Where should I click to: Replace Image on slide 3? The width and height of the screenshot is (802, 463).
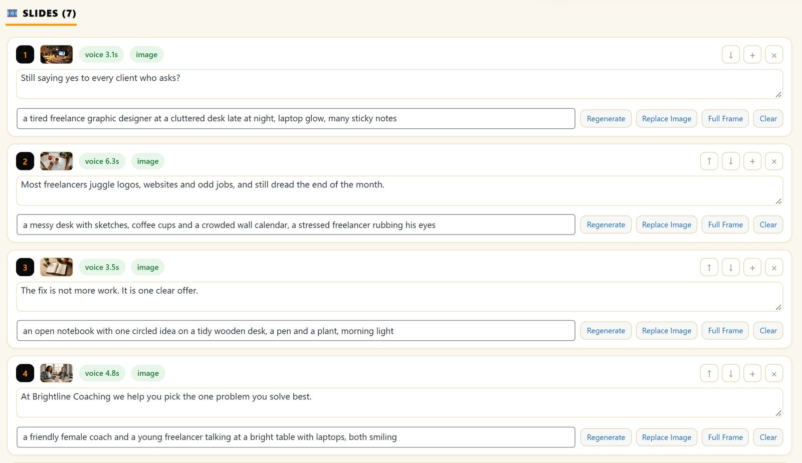[x=667, y=331]
